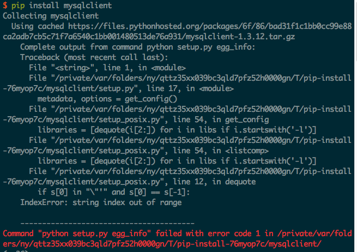Viewport: 357px width, 252px height.
Task: Click the dashed separator line
Action: pos(107,223)
